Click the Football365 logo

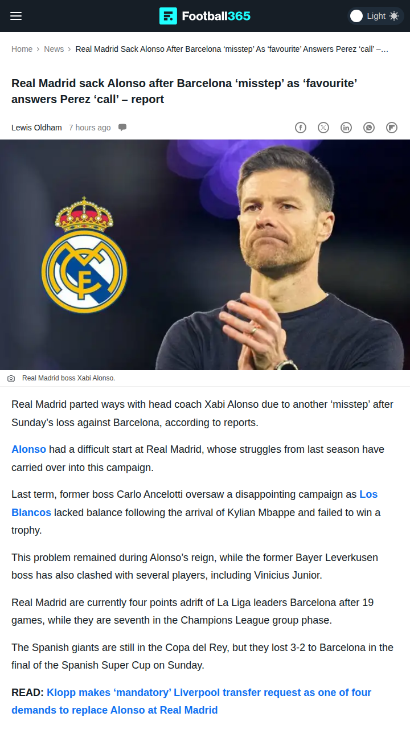point(205,16)
